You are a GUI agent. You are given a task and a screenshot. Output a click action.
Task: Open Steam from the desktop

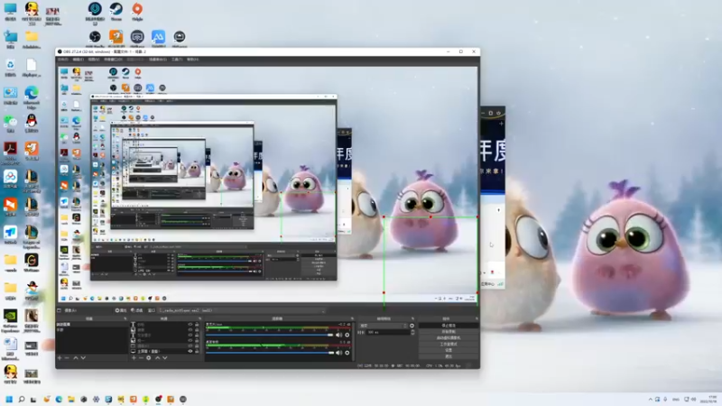point(116,12)
